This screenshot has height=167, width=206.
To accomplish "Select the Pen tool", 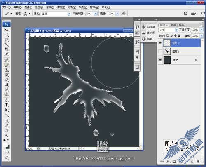I will click(6, 100).
